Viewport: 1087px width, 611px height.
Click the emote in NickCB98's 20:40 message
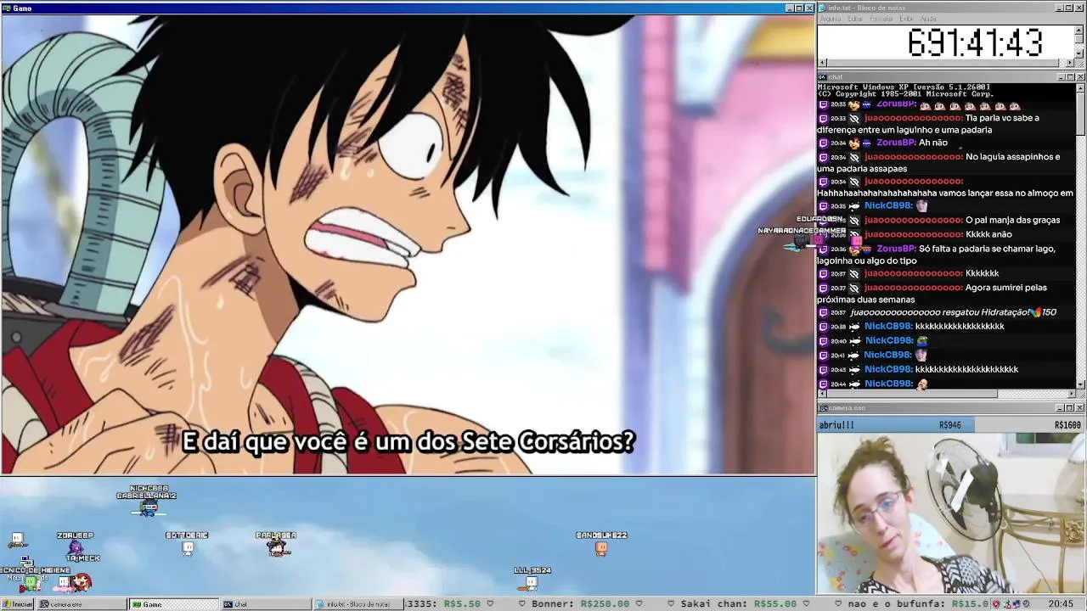click(x=922, y=340)
